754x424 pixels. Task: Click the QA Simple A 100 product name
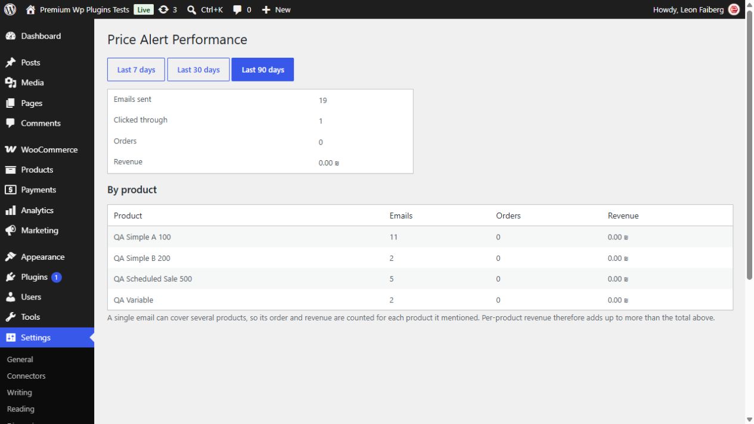pos(142,237)
